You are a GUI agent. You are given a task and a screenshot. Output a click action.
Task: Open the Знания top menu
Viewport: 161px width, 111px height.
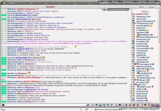coord(106,1)
